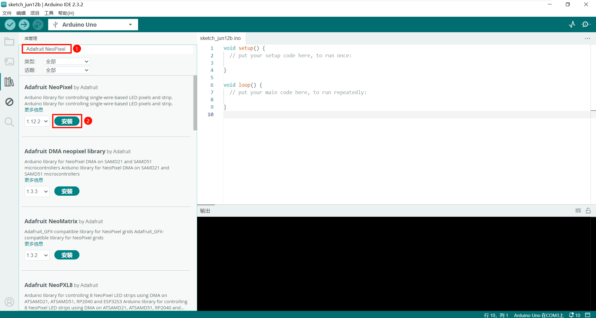The height and width of the screenshot is (318, 596).
Task: Click the NeoMatrix Adafruit_GFX-compatible description text
Action: [x=94, y=235]
